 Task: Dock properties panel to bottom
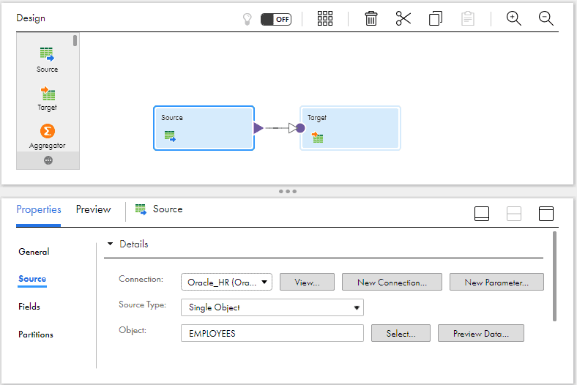(482, 214)
